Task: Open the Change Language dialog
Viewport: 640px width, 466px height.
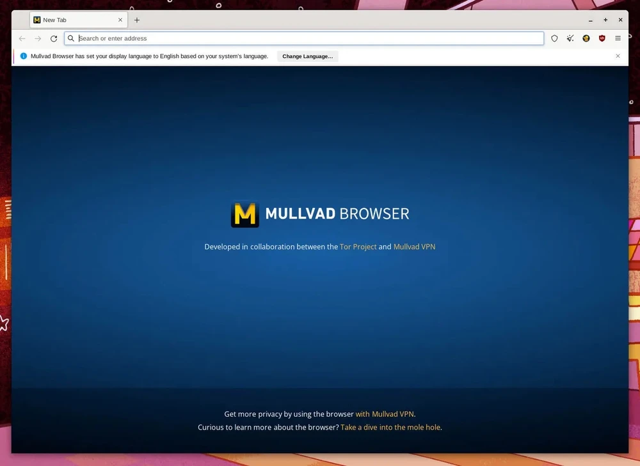Action: pyautogui.click(x=307, y=56)
